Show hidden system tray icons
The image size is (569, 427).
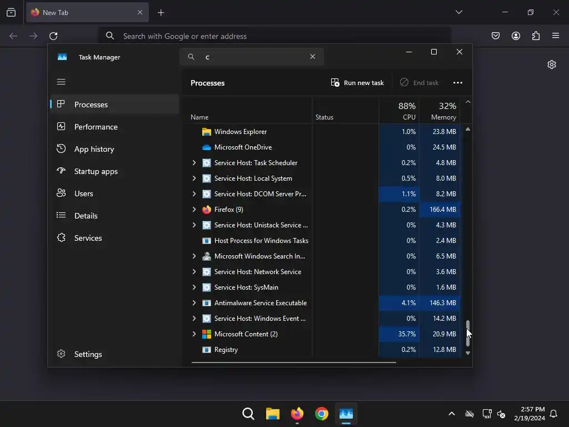pos(451,414)
